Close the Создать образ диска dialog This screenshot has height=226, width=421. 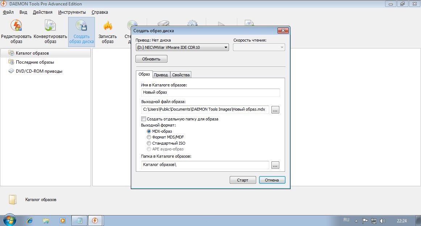(x=283, y=31)
